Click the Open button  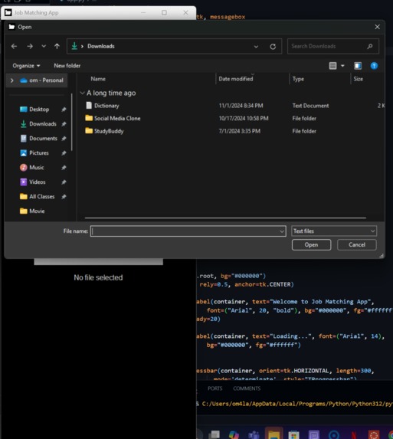tap(311, 244)
